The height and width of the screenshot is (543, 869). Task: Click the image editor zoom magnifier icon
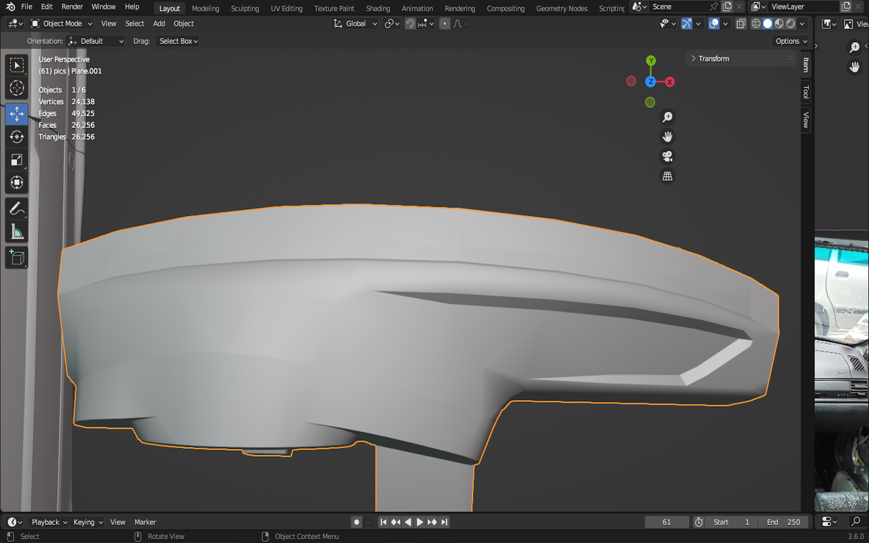[x=855, y=47]
